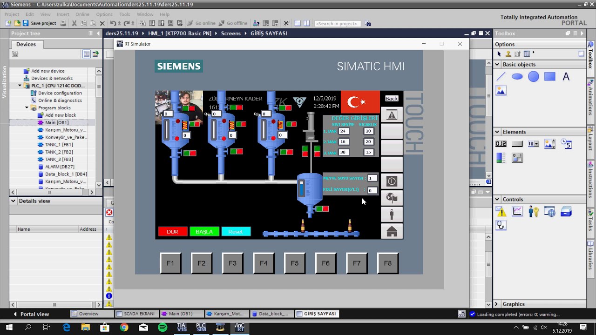Screen dimensions: 596x335
Task: Select the Graphic I/O field element
Action: tap(550, 144)
